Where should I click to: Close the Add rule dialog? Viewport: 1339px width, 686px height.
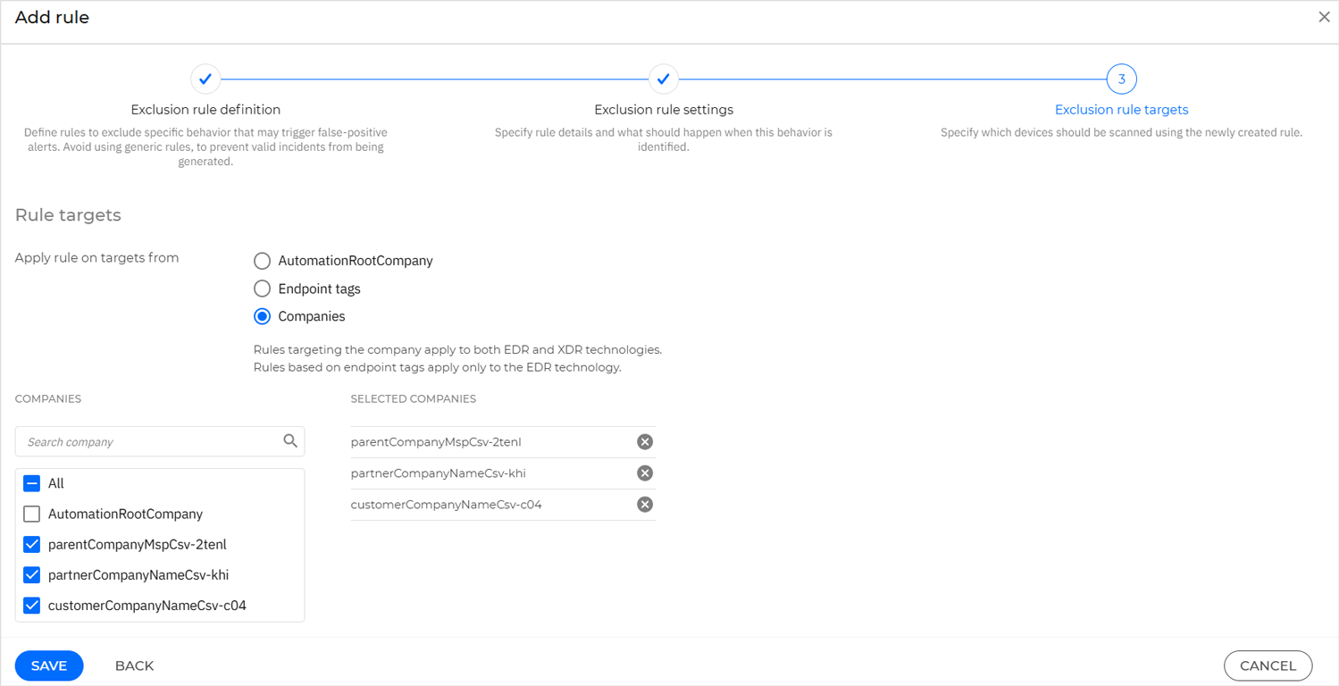(x=1324, y=17)
